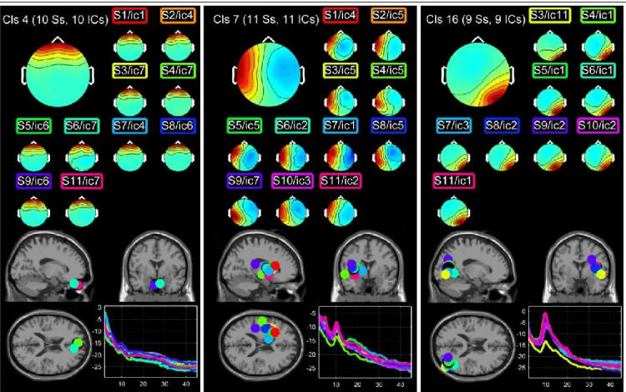Click the S4/ic5 label
The height and width of the screenshot is (392, 626).
pyautogui.click(x=388, y=71)
